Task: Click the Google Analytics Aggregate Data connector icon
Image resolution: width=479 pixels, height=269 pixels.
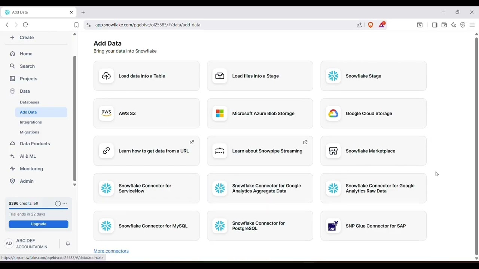Action: [220, 188]
